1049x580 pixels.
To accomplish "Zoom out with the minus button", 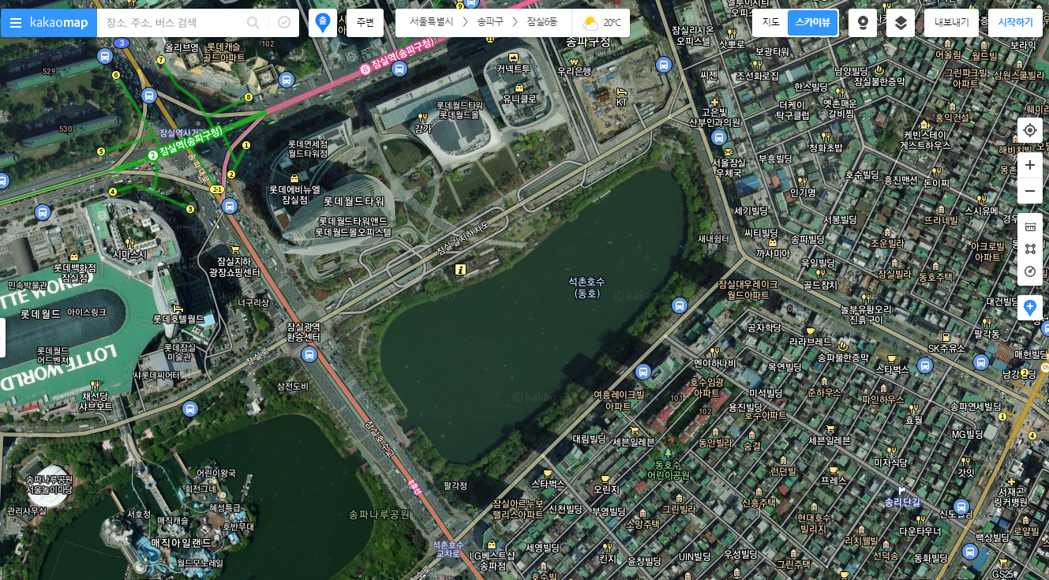I will click(x=1030, y=191).
